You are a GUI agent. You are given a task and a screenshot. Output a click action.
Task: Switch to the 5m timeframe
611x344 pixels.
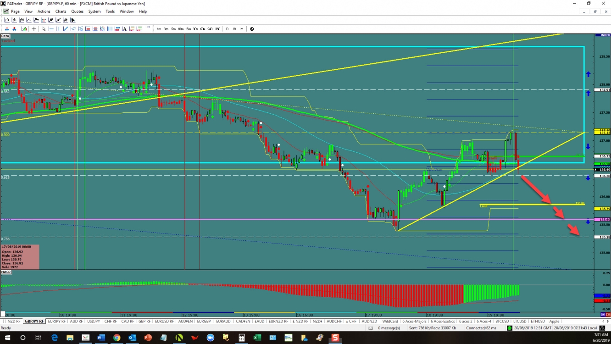point(173,29)
